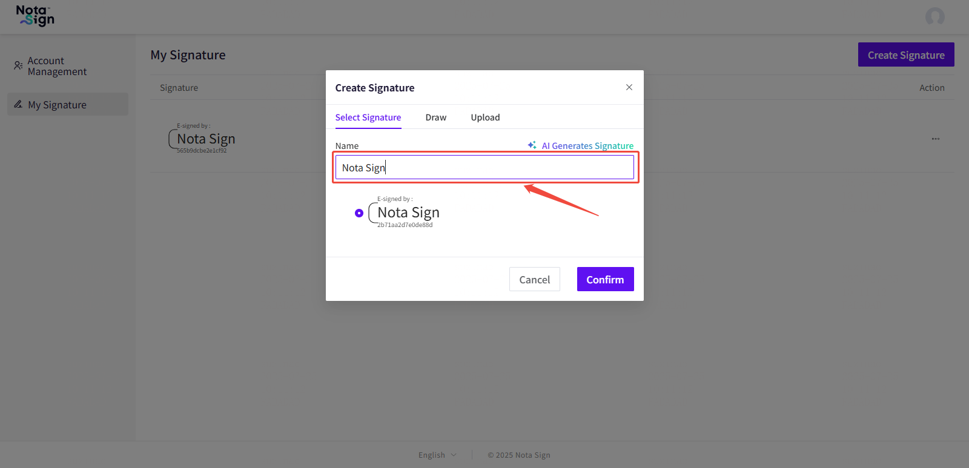Focus the Name input field

point(484,168)
